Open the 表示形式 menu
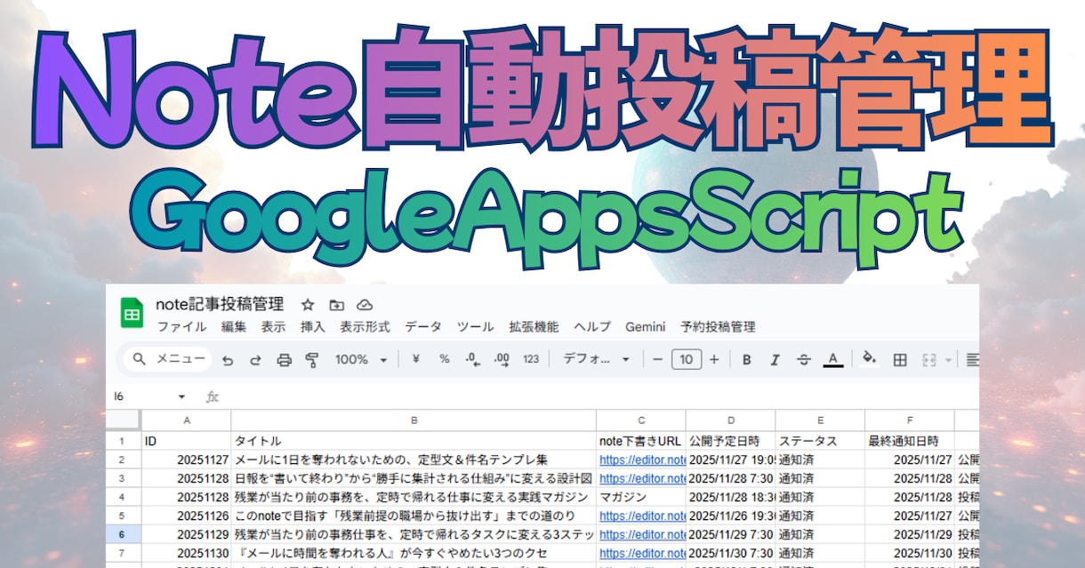1085x568 pixels. [365, 327]
